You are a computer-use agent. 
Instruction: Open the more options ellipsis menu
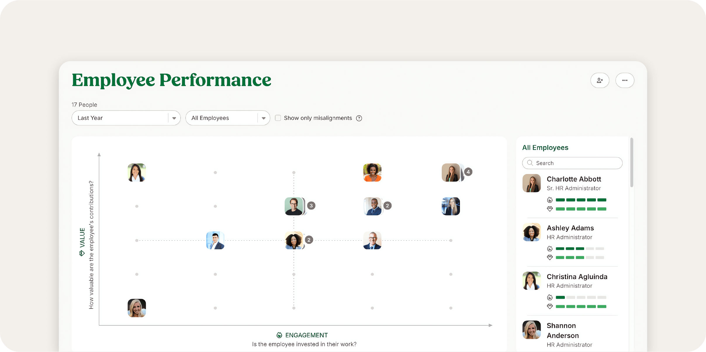(x=625, y=80)
